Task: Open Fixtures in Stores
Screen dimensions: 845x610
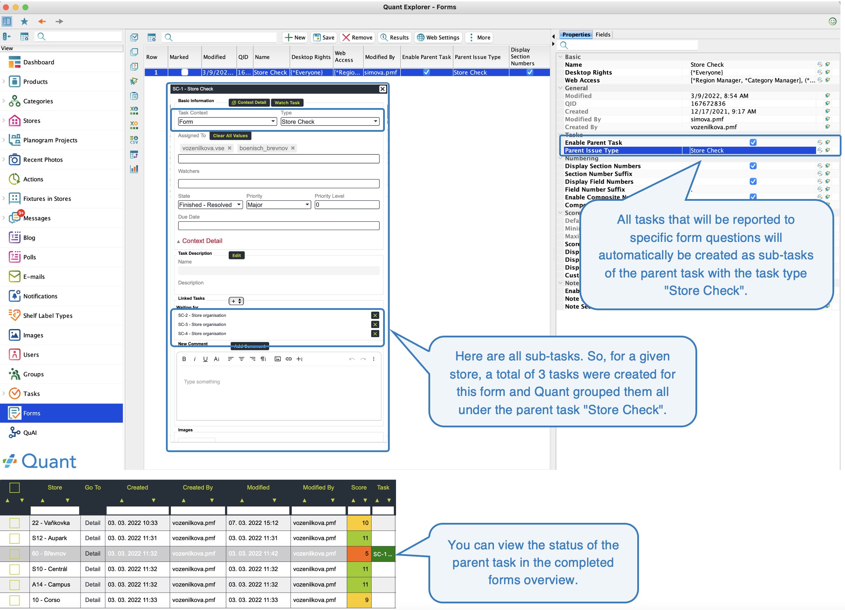Action: click(x=47, y=199)
